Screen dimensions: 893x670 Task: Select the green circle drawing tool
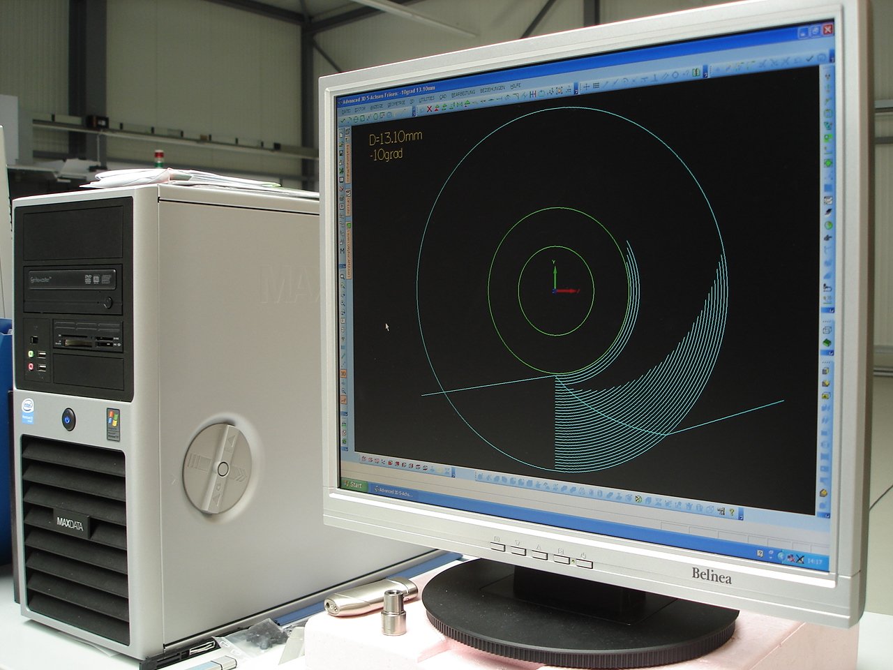(x=375, y=117)
